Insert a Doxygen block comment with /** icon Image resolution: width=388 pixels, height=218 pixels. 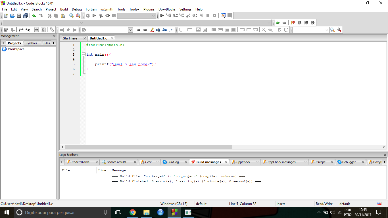tap(21, 30)
